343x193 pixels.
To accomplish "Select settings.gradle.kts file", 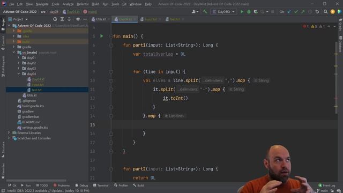I will [x=35, y=128].
